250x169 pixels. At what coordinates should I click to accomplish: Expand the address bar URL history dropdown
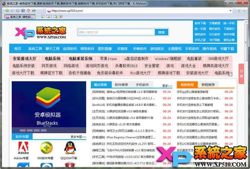click(x=230, y=11)
